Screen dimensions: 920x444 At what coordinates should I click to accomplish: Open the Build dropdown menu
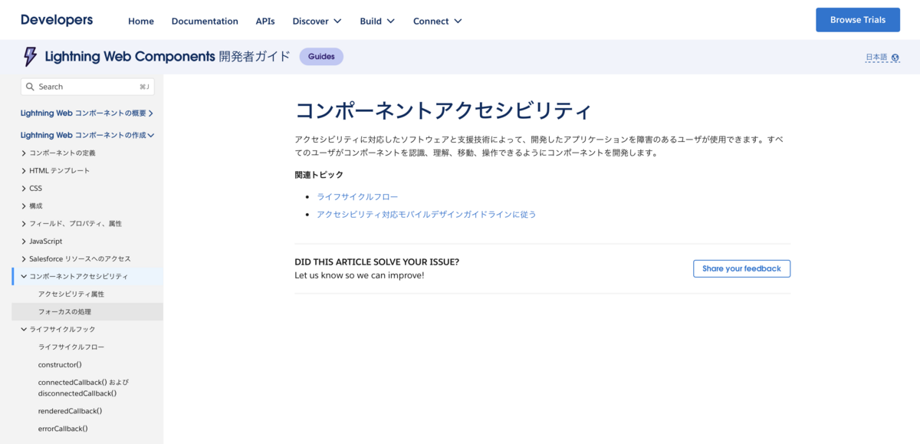376,21
